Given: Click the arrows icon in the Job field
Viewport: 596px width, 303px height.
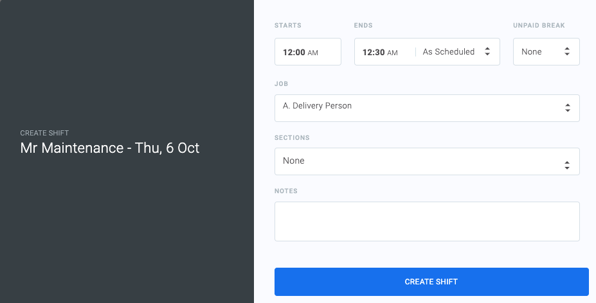Looking at the screenshot, I should coord(567,108).
